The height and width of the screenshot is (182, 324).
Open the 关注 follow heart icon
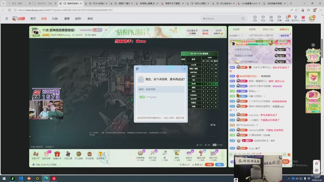tap(263, 18)
